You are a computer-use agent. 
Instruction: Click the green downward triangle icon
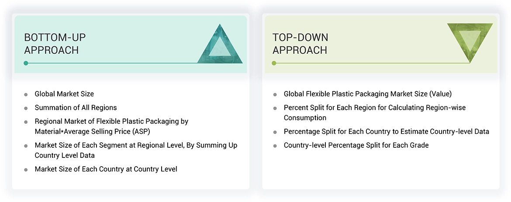pyautogui.click(x=470, y=40)
